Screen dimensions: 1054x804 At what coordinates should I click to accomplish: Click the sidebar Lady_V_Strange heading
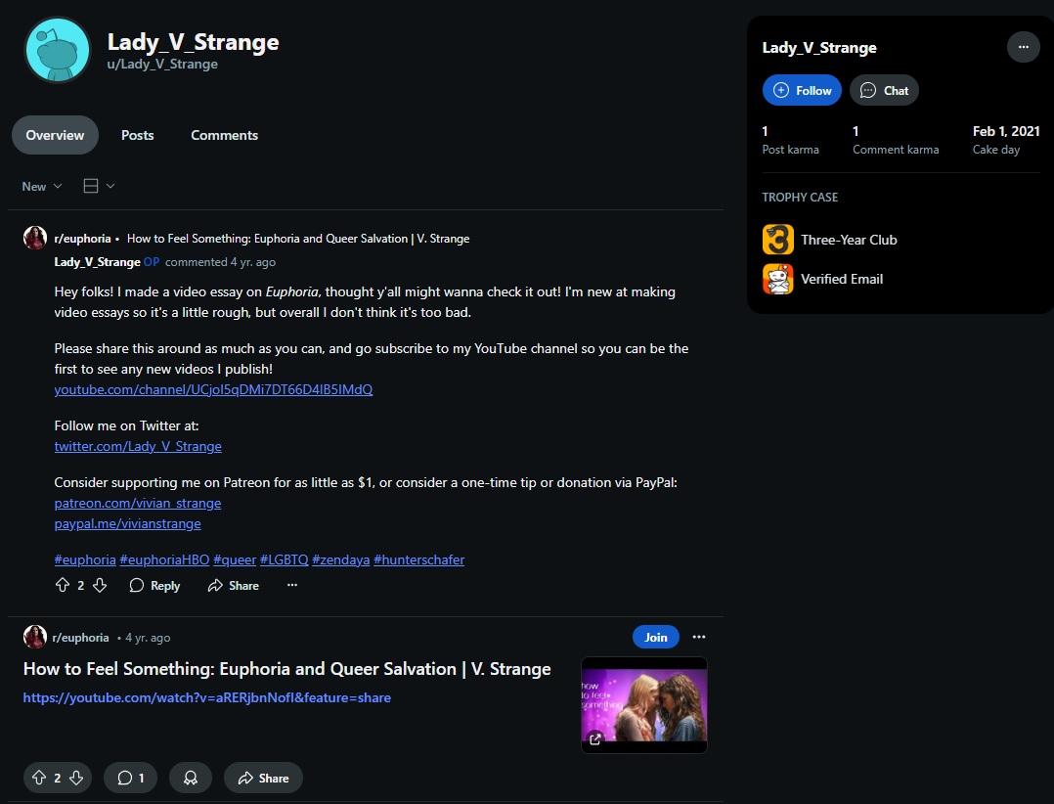819,48
